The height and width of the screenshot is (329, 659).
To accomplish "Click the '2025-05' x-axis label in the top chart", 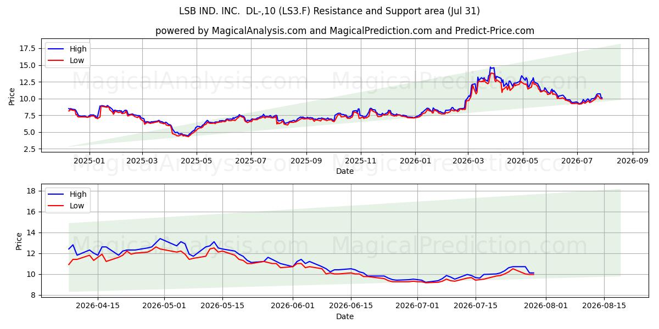I will tap(197, 161).
